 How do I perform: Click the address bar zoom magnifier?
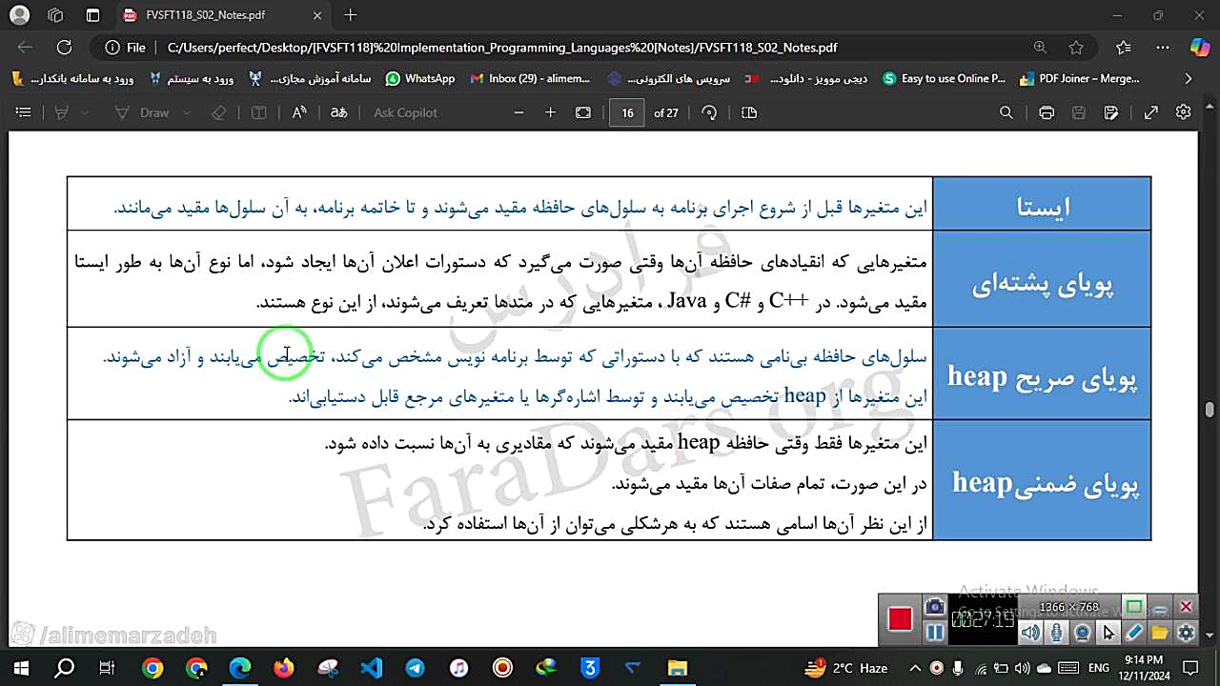(1040, 48)
